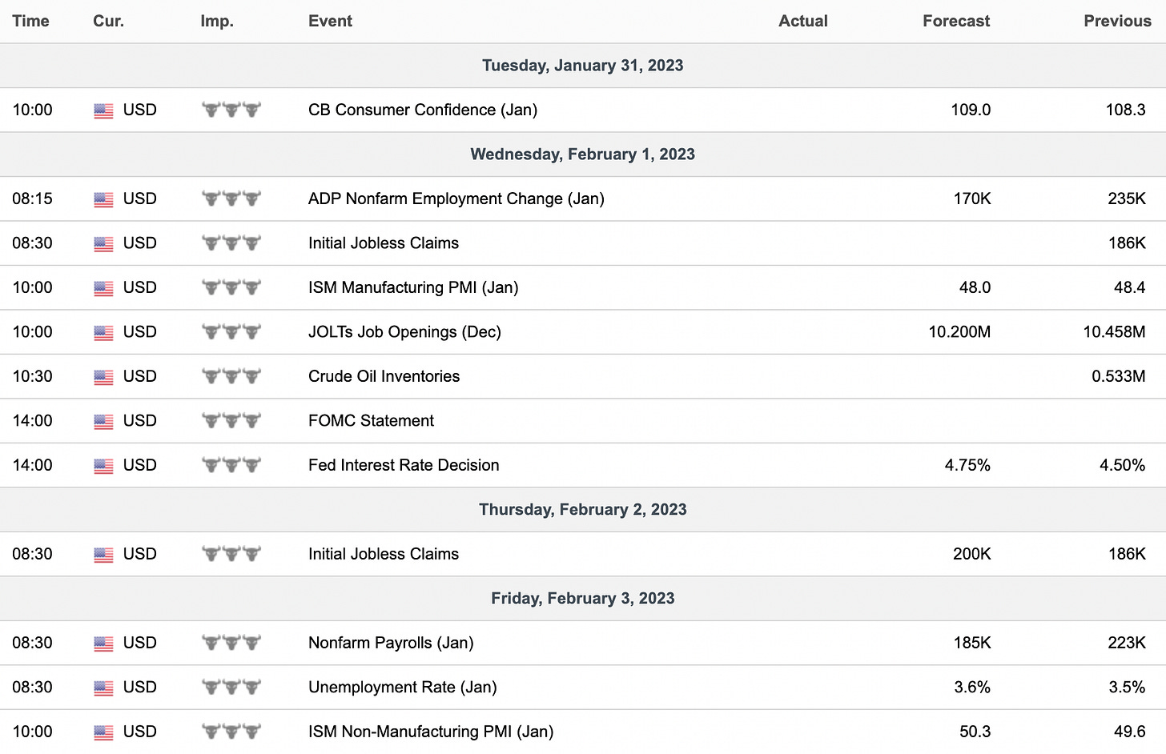
Task: Click the 200K forecast value
Action: coord(972,554)
